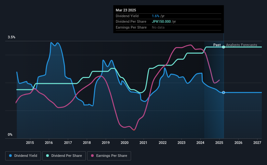The height and width of the screenshot is (165, 267).
Task: Click the teal Dividend Per Share marker at Mar 2025
Action: click(223, 47)
